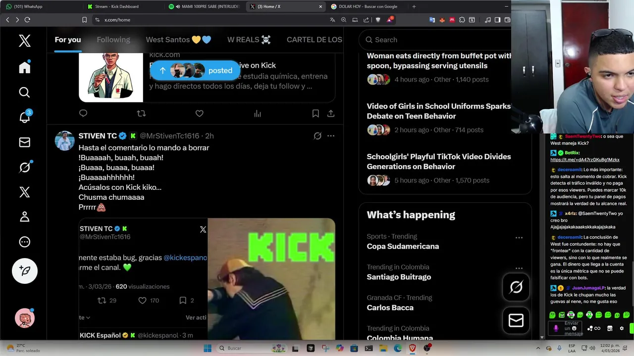Open floating Messages envelope button
Image resolution: width=634 pixels, height=356 pixels.
click(516, 321)
